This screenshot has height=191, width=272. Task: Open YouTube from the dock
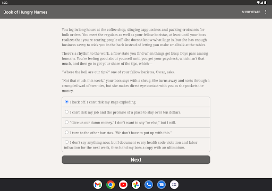pyautogui.click(x=123, y=185)
